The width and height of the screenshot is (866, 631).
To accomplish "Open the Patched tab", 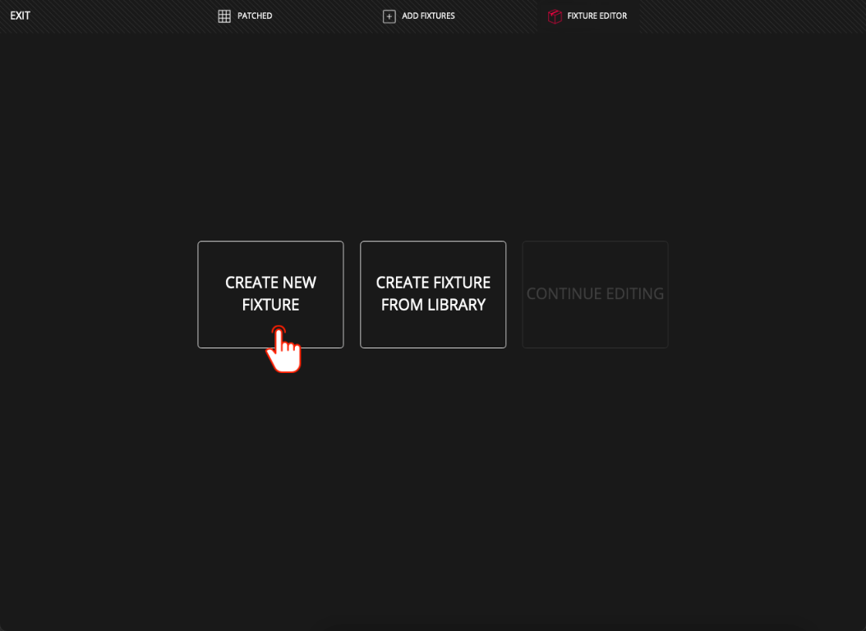I will point(245,16).
